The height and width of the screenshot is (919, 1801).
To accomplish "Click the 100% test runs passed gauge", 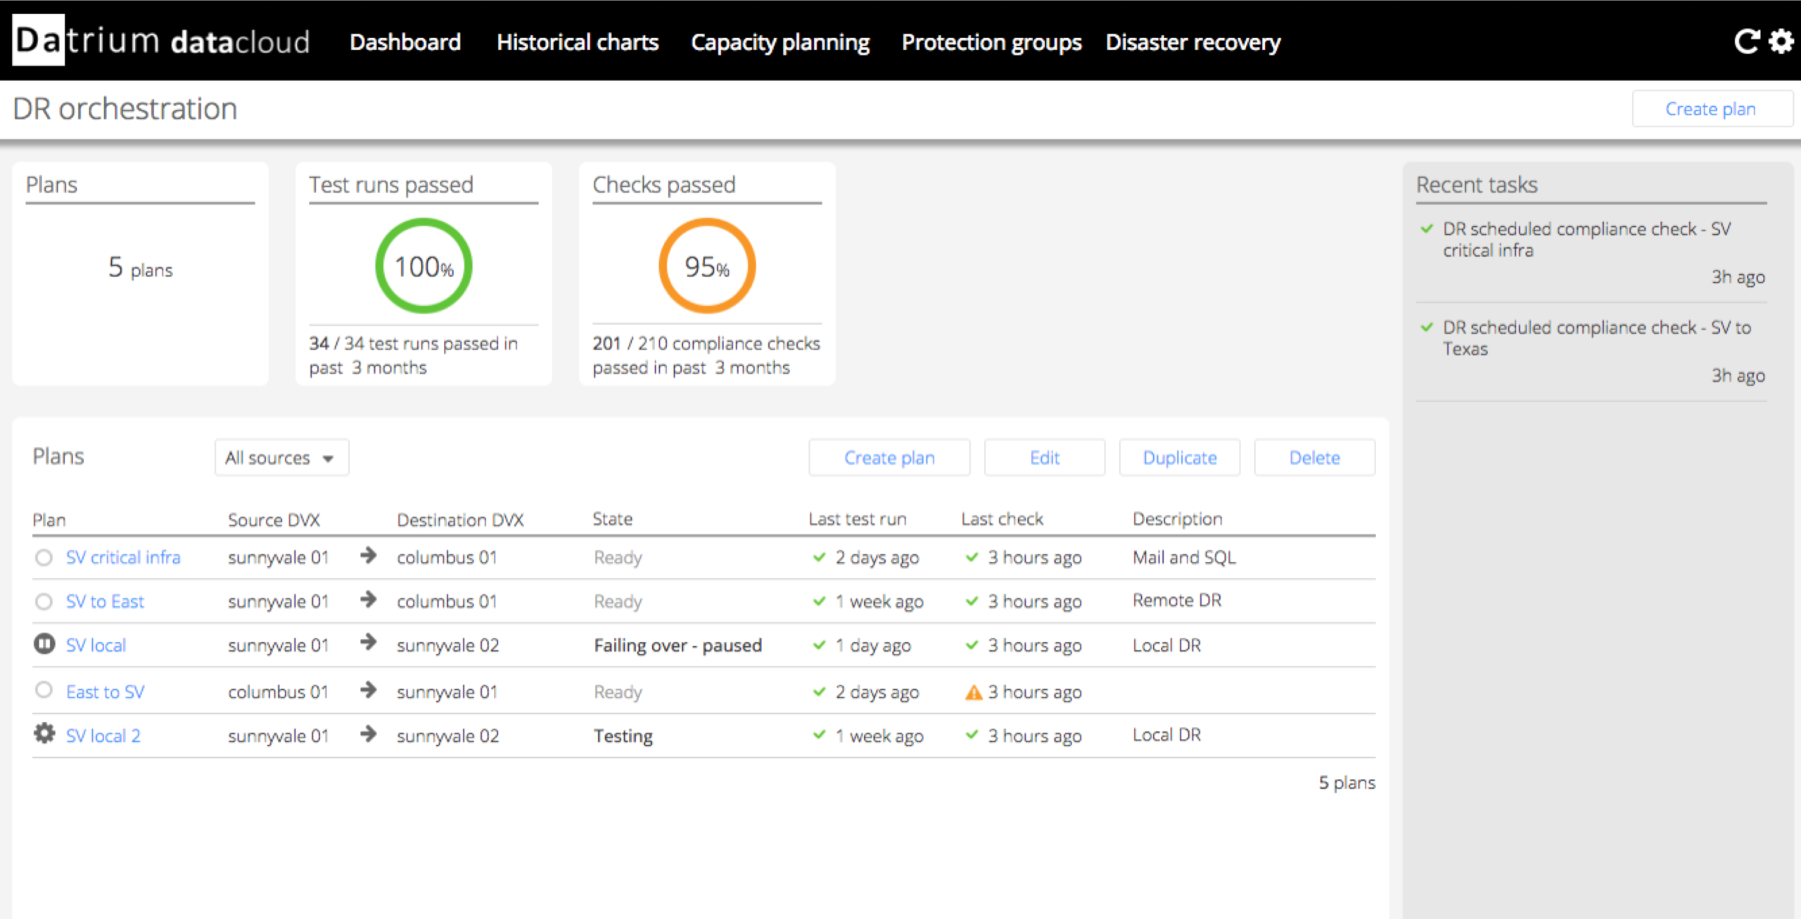I will pos(424,266).
